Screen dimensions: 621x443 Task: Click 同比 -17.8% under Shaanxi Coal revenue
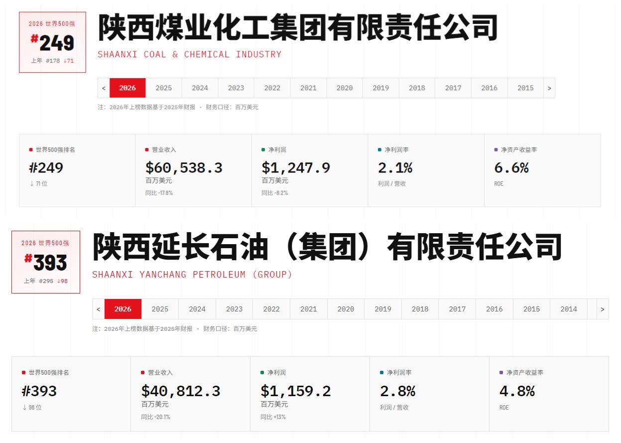[159, 193]
